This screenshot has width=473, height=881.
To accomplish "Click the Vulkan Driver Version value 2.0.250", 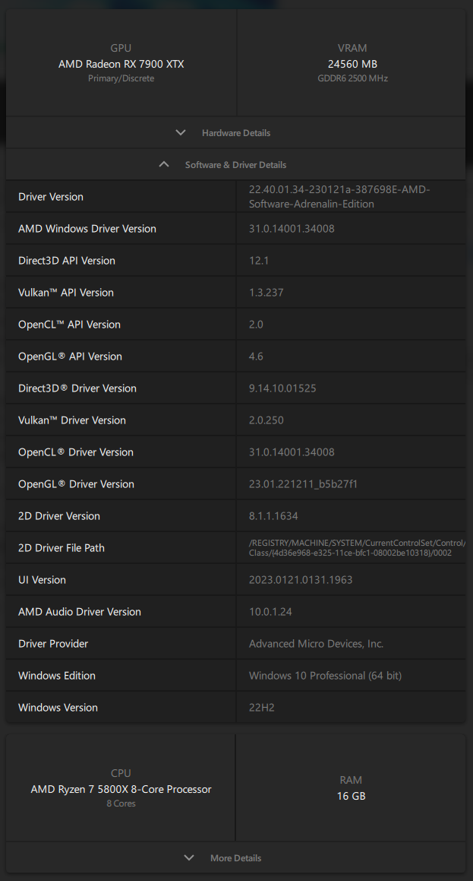I will (267, 420).
